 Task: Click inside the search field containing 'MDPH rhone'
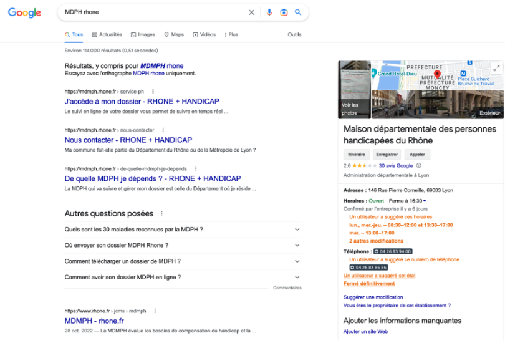click(x=155, y=12)
